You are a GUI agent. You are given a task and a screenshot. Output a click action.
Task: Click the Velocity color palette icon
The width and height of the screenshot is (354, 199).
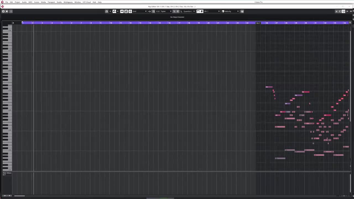(x=223, y=11)
